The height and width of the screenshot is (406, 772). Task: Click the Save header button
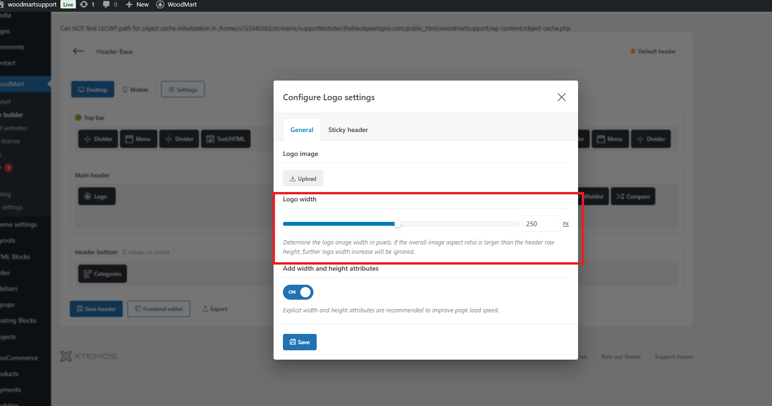coord(96,309)
